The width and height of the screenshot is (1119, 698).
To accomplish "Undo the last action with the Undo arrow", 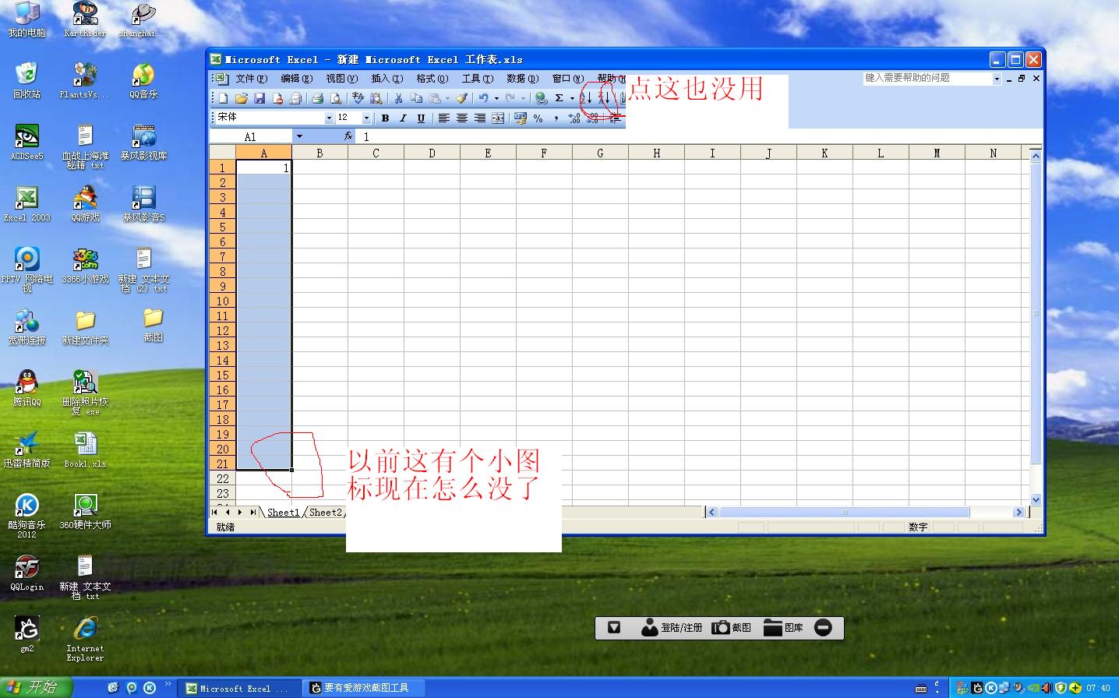I will 483,98.
